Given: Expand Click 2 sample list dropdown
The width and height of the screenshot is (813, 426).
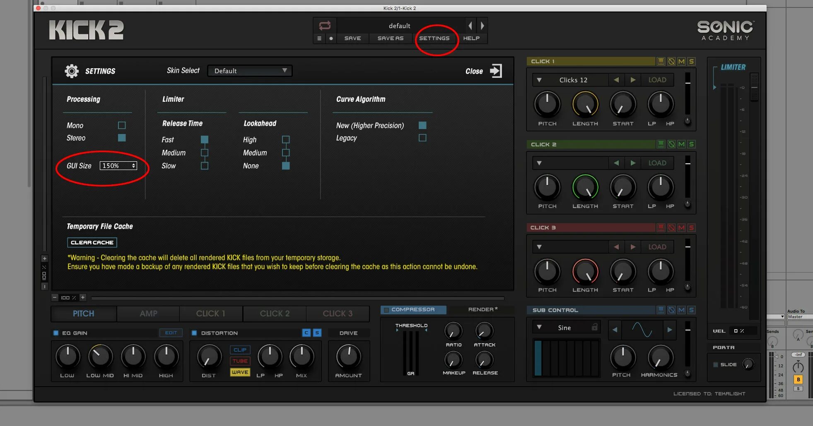Looking at the screenshot, I should (x=539, y=163).
